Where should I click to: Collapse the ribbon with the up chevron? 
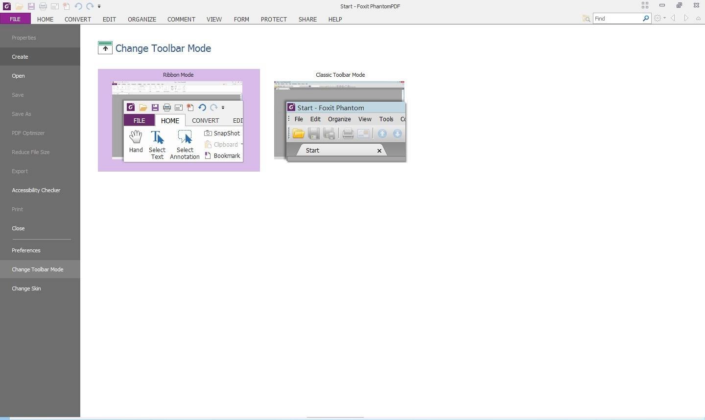698,18
